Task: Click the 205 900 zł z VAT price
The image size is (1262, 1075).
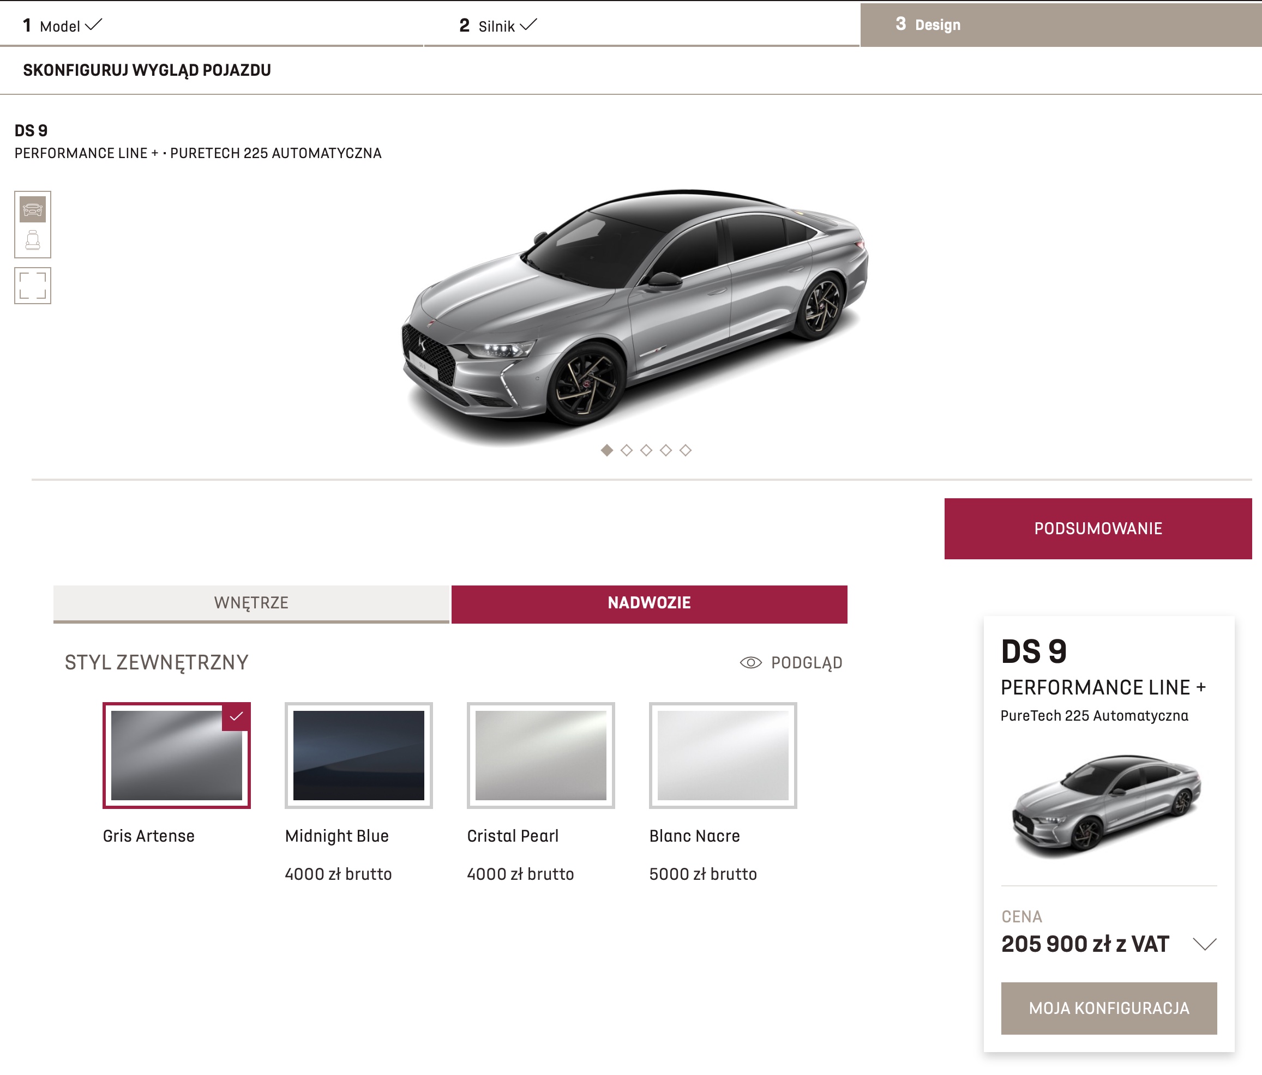Action: (1085, 944)
